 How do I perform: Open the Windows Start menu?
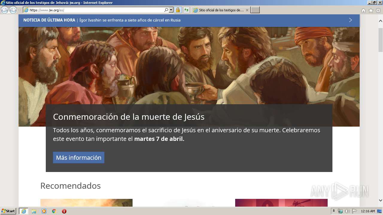(8, 211)
